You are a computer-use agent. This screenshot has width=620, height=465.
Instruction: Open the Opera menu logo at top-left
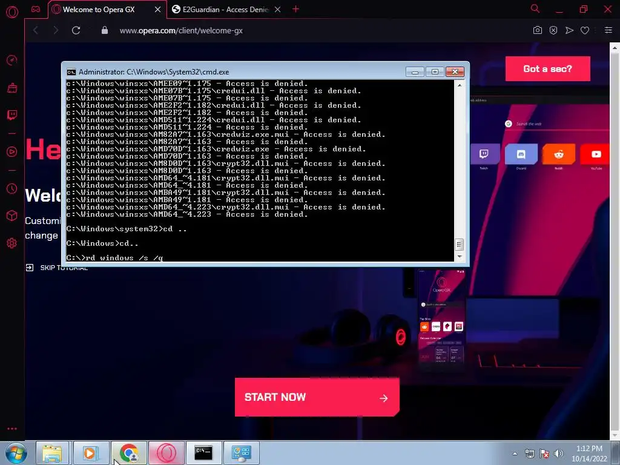coord(12,12)
